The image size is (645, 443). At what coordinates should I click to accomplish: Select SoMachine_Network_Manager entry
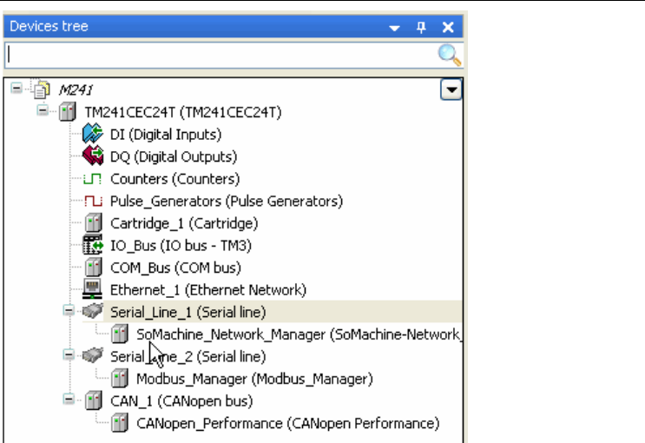(299, 334)
